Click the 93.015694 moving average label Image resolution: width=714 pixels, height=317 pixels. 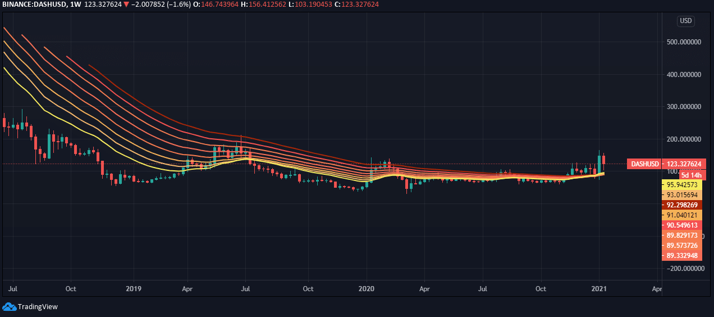tap(682, 194)
